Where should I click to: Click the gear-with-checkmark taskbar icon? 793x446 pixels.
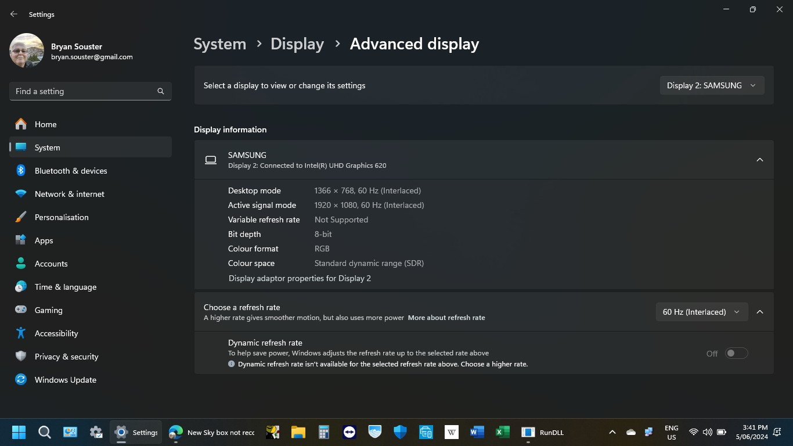pos(96,432)
